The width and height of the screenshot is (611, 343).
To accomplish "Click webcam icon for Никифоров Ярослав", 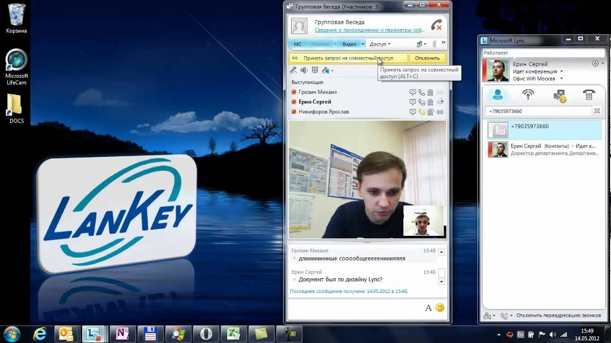I will point(431,112).
